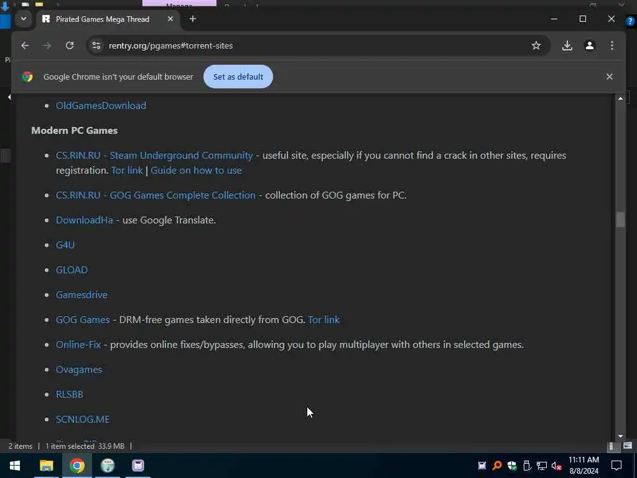Reload the rentry.org page

pos(70,45)
